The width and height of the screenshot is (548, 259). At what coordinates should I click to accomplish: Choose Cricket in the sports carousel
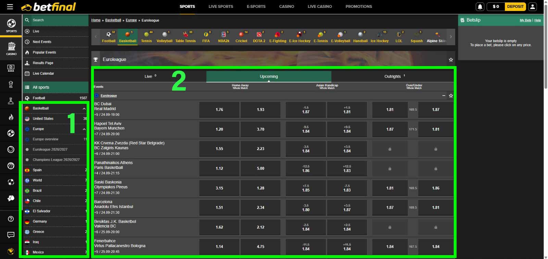(x=241, y=37)
